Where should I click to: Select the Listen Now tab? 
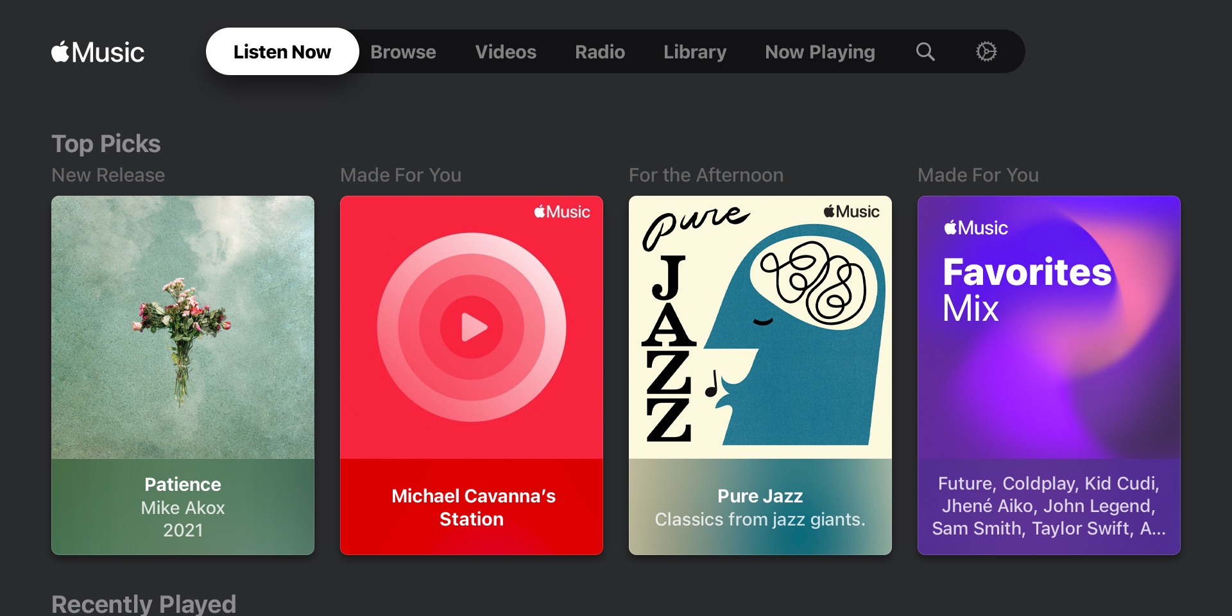click(x=282, y=51)
